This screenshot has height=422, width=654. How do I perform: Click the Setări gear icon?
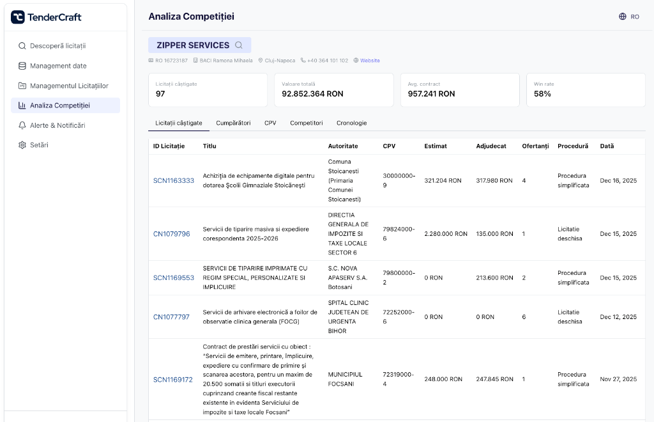point(22,145)
